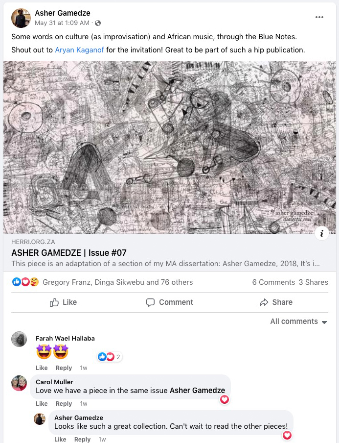View reaction emojis summary on post

coord(25,282)
